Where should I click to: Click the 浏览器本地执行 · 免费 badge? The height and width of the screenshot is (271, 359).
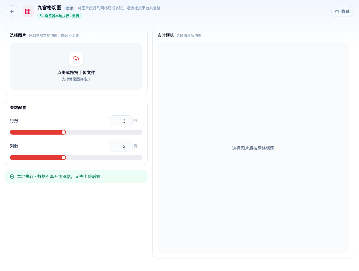(60, 16)
